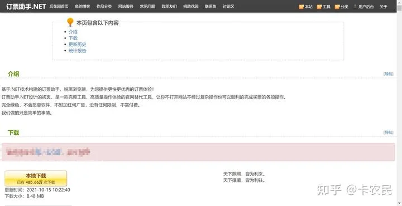Click the 订票助手.NET site logo
The height and width of the screenshot is (206, 402).
[26, 6]
